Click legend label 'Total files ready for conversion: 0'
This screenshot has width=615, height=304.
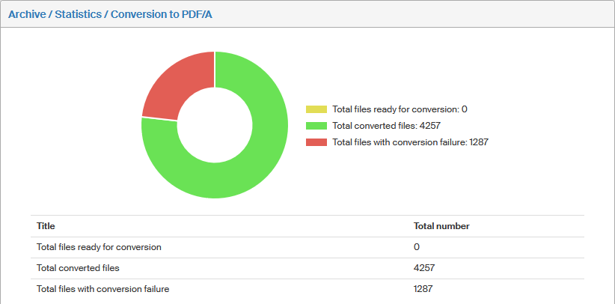[400, 109]
